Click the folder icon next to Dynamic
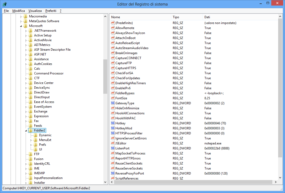 tap(36, 135)
